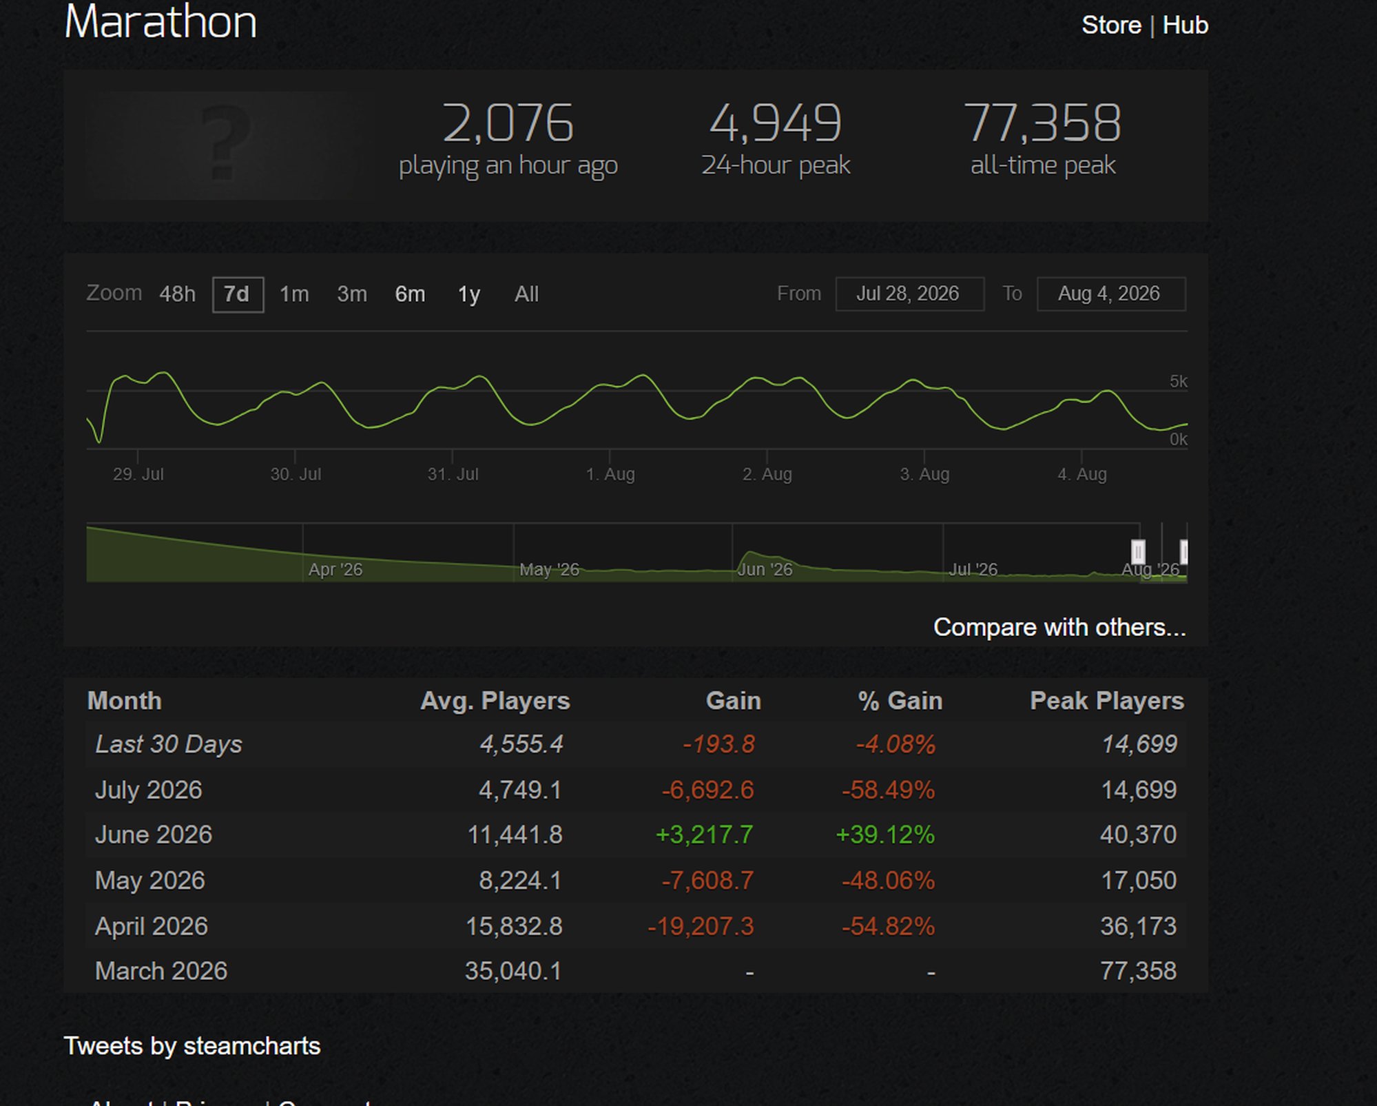Click the Avg. Players column header
1377x1106 pixels.
click(495, 701)
